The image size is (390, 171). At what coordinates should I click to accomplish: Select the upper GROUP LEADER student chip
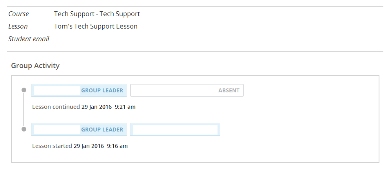pyautogui.click(x=79, y=90)
